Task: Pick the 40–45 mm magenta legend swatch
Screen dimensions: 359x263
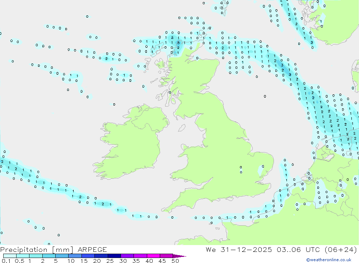Action: point(153,256)
